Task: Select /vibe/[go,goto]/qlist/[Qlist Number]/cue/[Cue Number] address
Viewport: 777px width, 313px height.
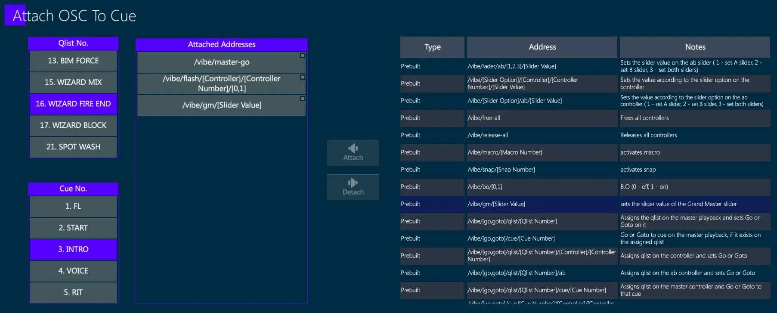Action: point(542,290)
